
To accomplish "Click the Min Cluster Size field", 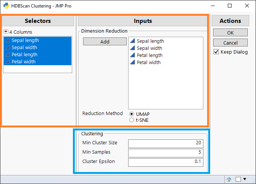I will pos(165,143).
